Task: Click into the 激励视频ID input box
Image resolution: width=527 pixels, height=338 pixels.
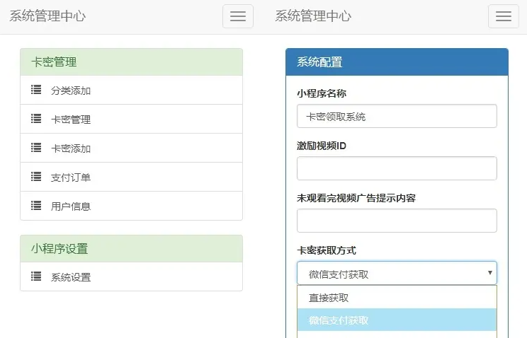Action: point(397,168)
